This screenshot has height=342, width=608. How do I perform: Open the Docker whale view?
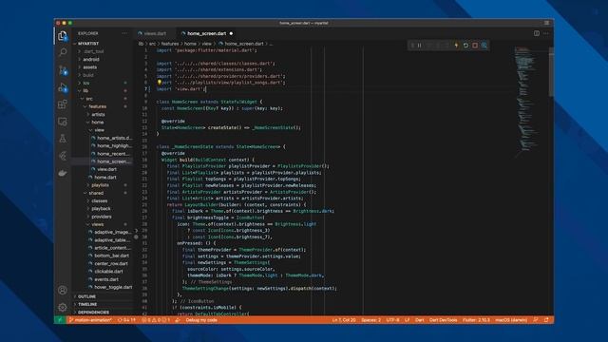click(x=63, y=173)
